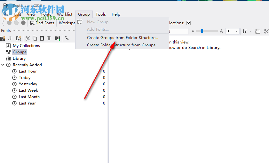Image resolution: width=269 pixels, height=163 pixels.
Task: Click the copy icon in Fonts panel
Action: pyautogui.click(x=35, y=38)
